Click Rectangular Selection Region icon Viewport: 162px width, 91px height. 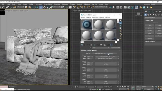click(x=33, y=7)
